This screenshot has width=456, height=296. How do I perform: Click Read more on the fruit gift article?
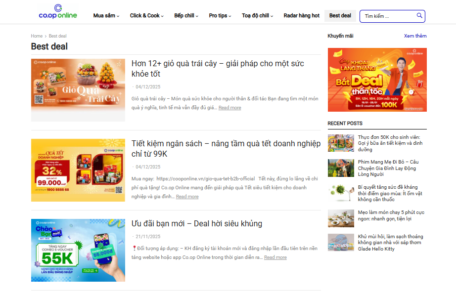229,107
